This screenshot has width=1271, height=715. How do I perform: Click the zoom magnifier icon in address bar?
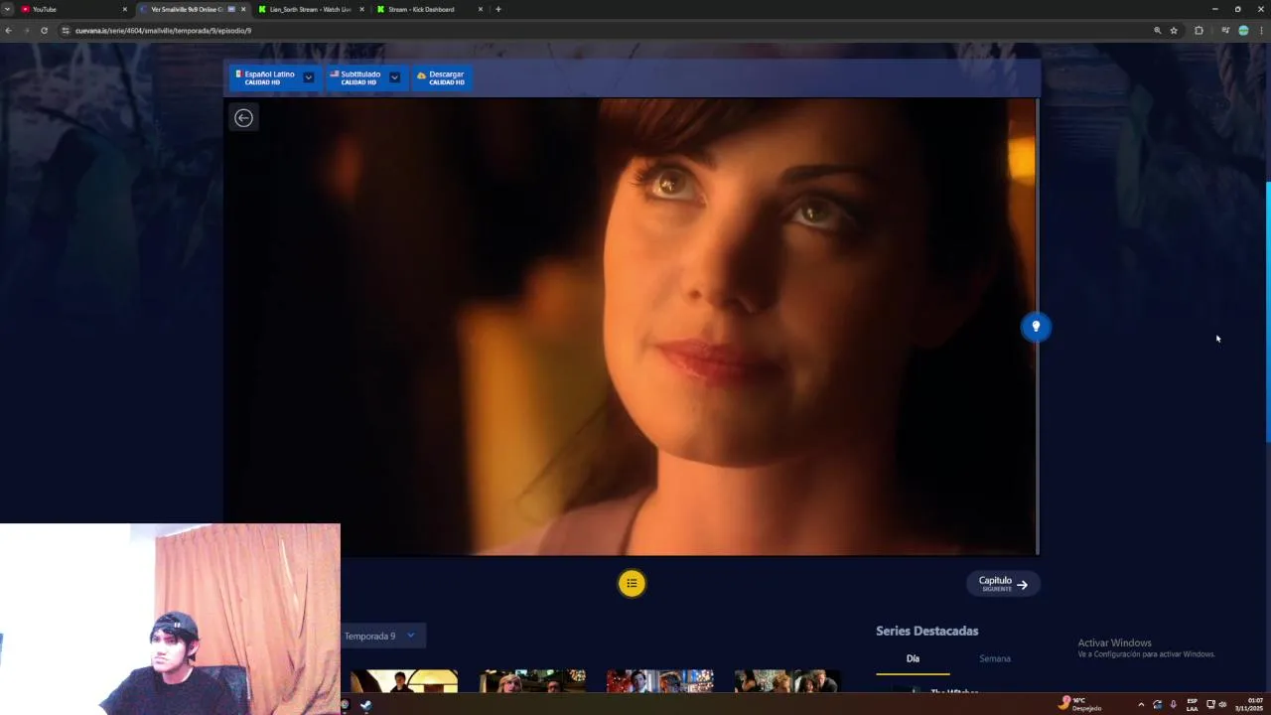coord(1157,30)
